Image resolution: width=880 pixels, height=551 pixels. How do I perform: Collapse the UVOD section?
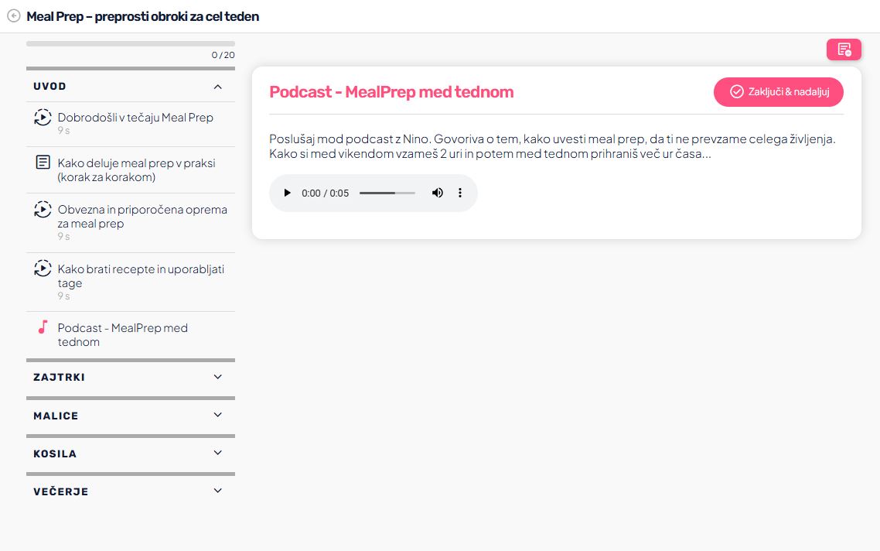pyautogui.click(x=217, y=87)
